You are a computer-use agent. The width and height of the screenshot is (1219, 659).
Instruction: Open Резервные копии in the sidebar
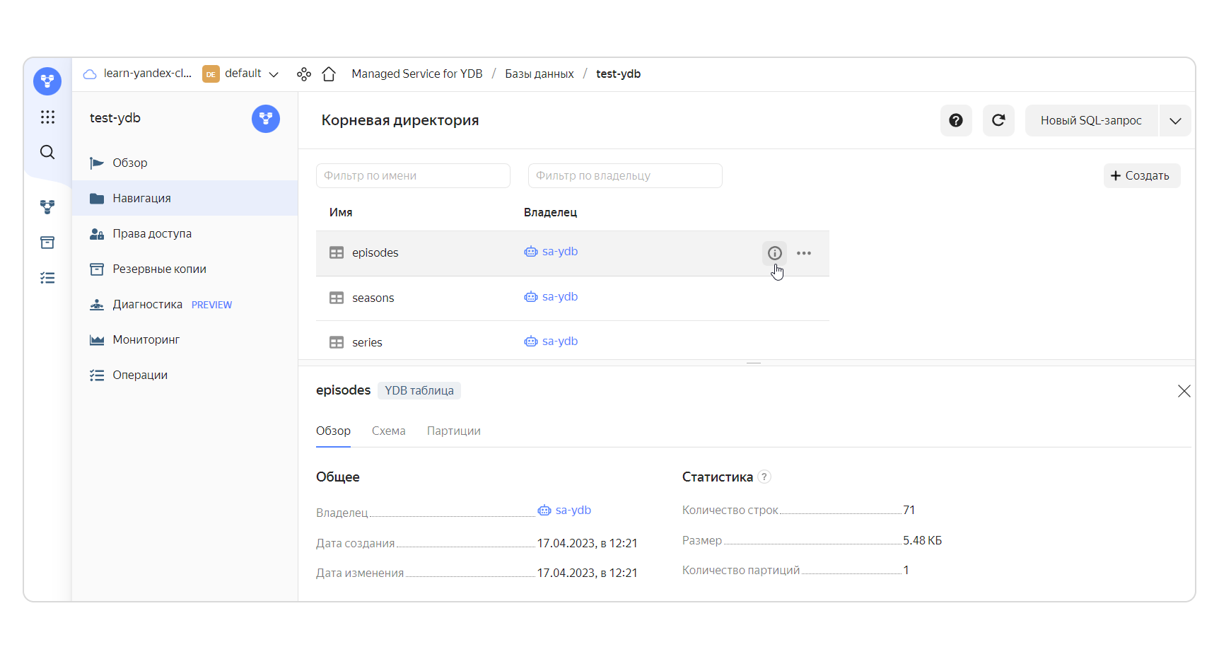pos(185,269)
